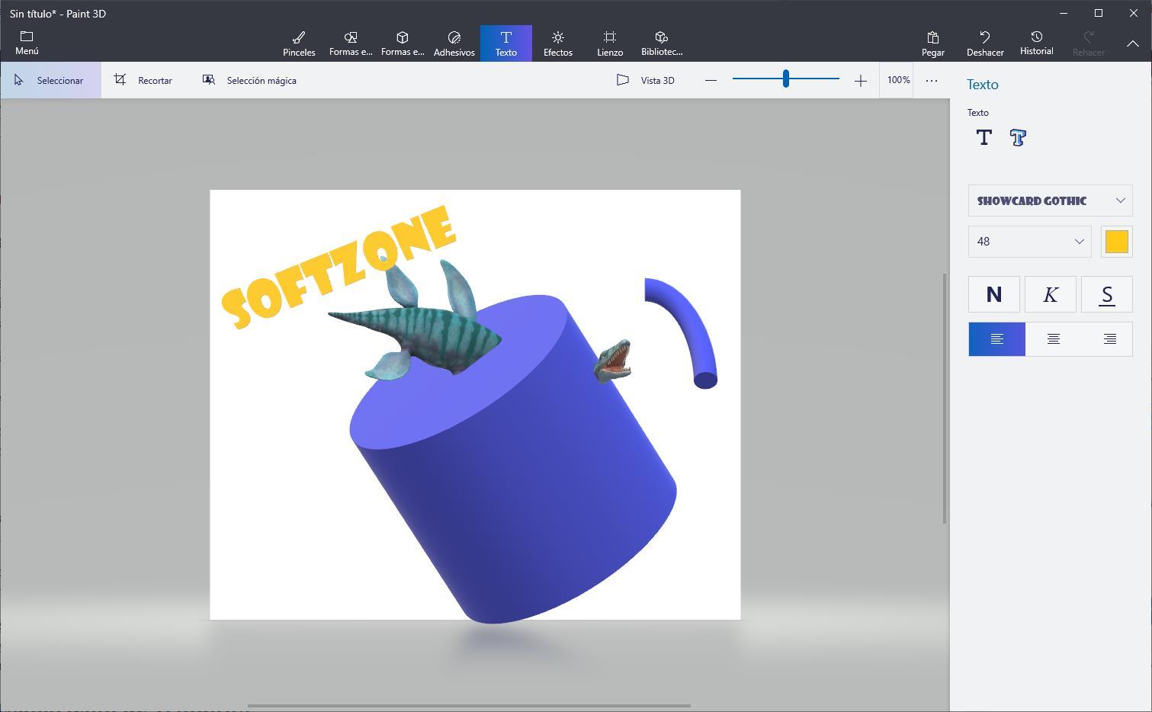Open the Menú folder button
The height and width of the screenshot is (712, 1152).
coord(27,43)
